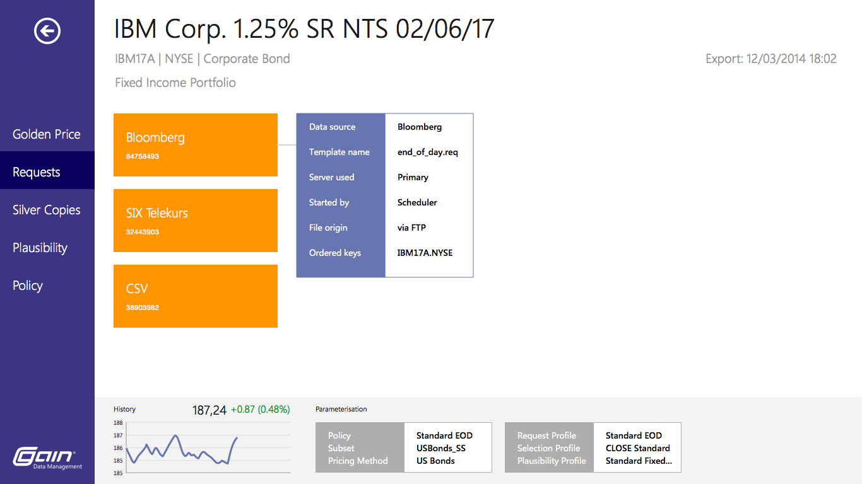Screen dimensions: 862x484
Task: Select the Bloomberg request tile
Action: coord(196,145)
